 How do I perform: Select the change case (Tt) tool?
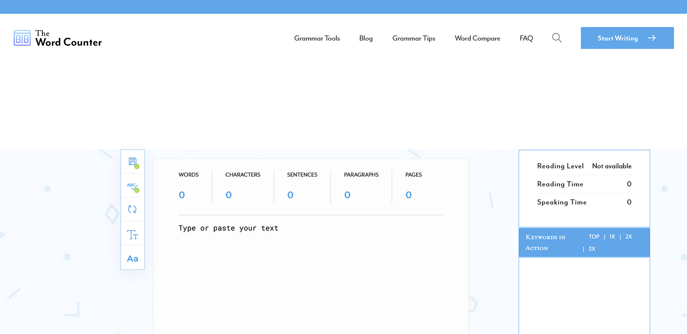133,234
